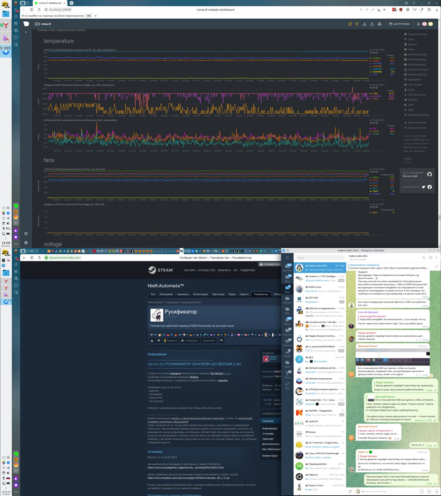
Task: Go back in the Steam browser window
Action: click(24, 257)
